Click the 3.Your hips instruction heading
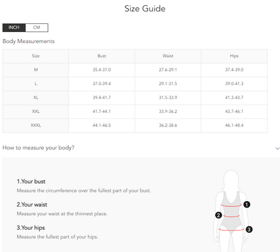The image size is (280, 252). click(31, 228)
